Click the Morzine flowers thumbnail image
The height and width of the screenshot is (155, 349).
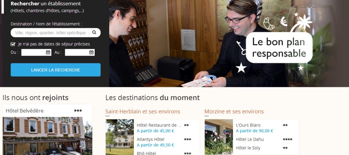click(219, 137)
